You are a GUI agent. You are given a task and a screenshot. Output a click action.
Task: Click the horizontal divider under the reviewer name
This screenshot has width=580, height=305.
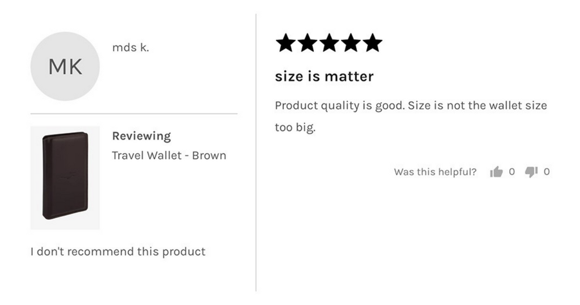(x=134, y=114)
